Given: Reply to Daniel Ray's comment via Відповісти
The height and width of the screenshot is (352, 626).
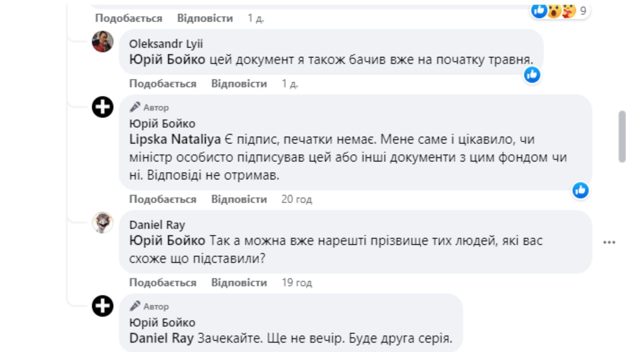Looking at the screenshot, I should pyautogui.click(x=239, y=283).
